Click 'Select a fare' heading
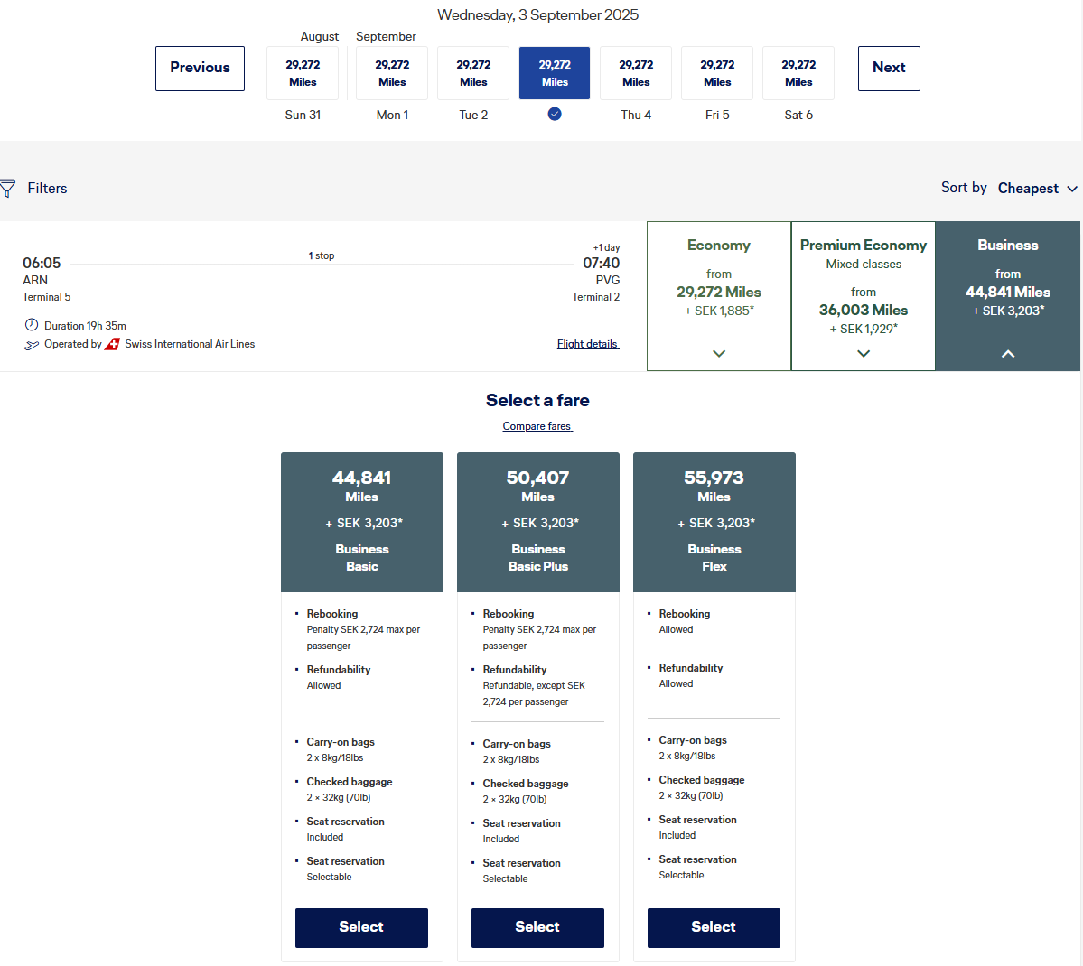The width and height of the screenshot is (1083, 966). (538, 401)
